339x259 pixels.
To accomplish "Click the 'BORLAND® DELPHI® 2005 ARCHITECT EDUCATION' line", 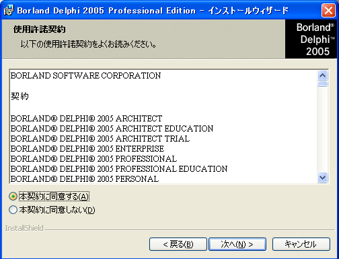I will tap(112, 129).
